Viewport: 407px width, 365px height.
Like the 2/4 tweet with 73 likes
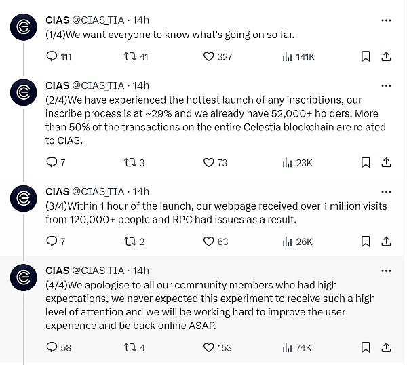click(210, 162)
